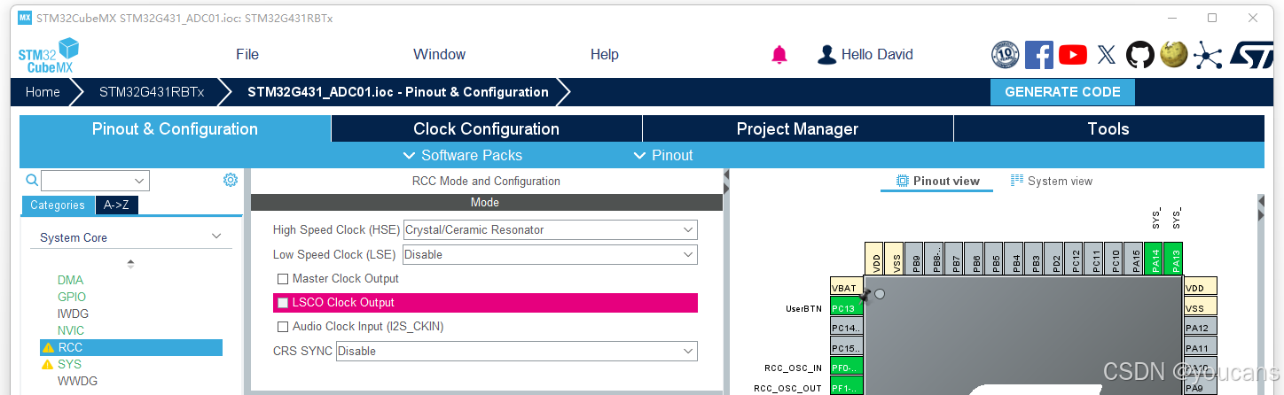
Task: Click the STM32G431RBTx breadcrumb
Action: [152, 92]
